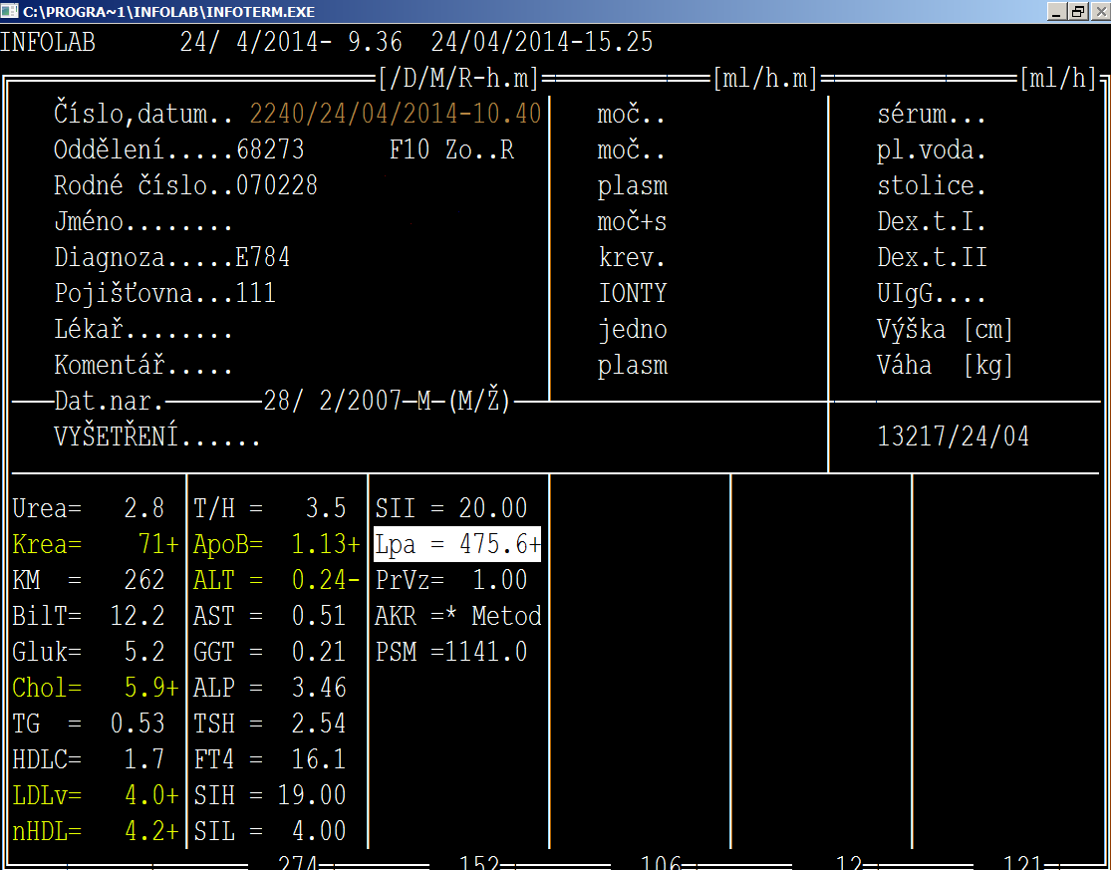Click the F10 Zo..R text
Screen dimensions: 1111x870
452,149
